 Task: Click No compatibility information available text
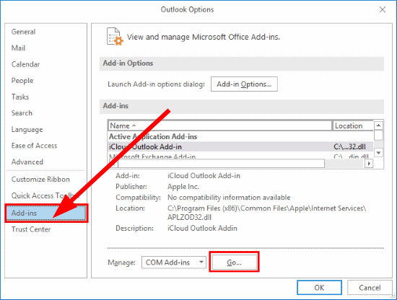pos(229,198)
